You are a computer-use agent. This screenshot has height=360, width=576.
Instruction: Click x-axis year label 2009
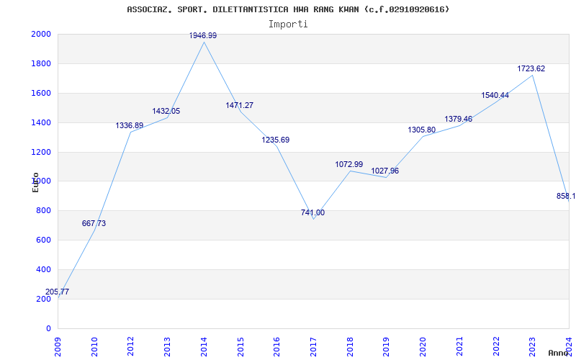[58, 347]
